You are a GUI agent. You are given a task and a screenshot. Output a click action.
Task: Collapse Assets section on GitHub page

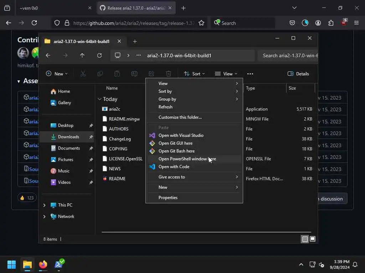coord(19,81)
